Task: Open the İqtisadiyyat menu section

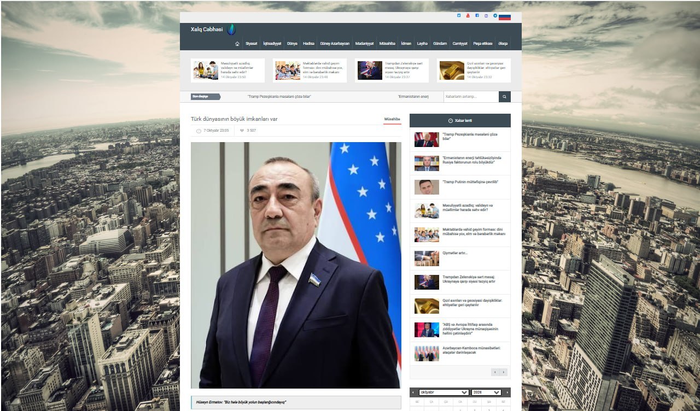Action: click(x=272, y=44)
